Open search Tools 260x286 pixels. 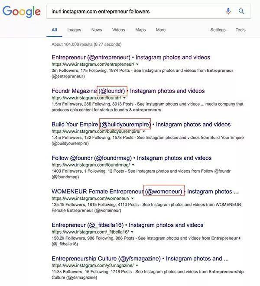coord(240,30)
